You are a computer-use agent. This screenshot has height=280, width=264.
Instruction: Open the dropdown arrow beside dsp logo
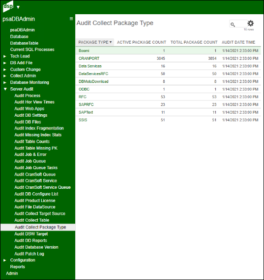[18, 7]
